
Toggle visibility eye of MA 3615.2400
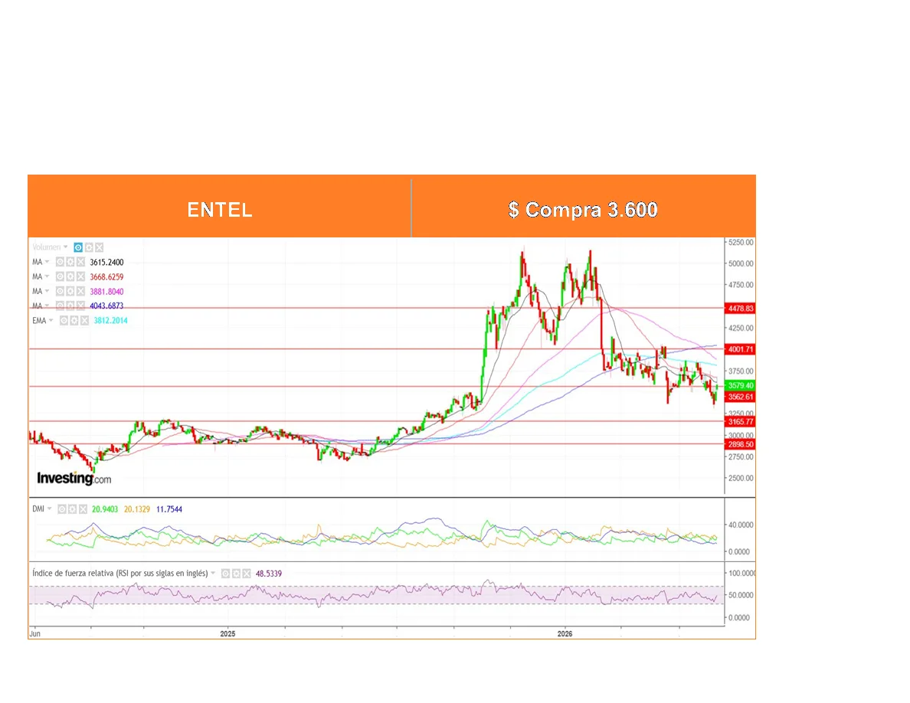coord(60,262)
